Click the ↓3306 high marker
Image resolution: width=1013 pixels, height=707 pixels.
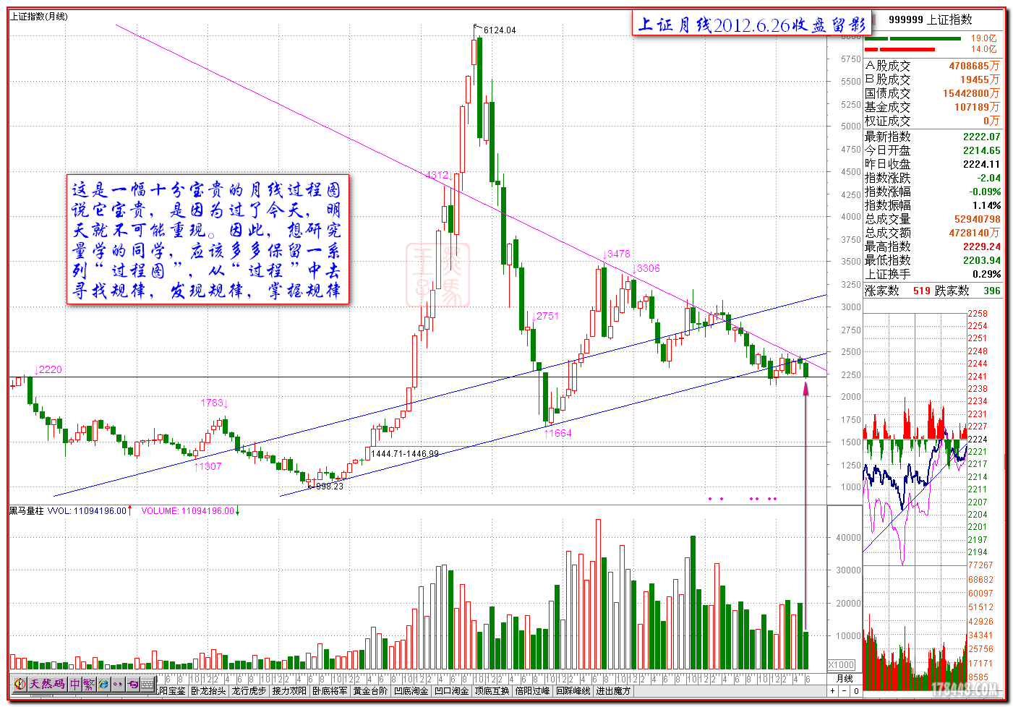[646, 268]
